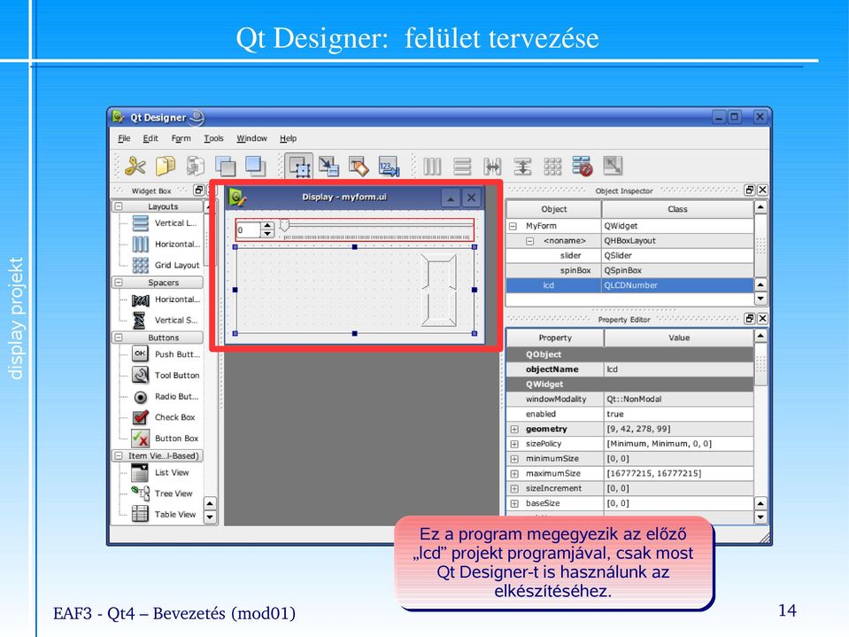Collapse the Item Views category

coord(119,456)
